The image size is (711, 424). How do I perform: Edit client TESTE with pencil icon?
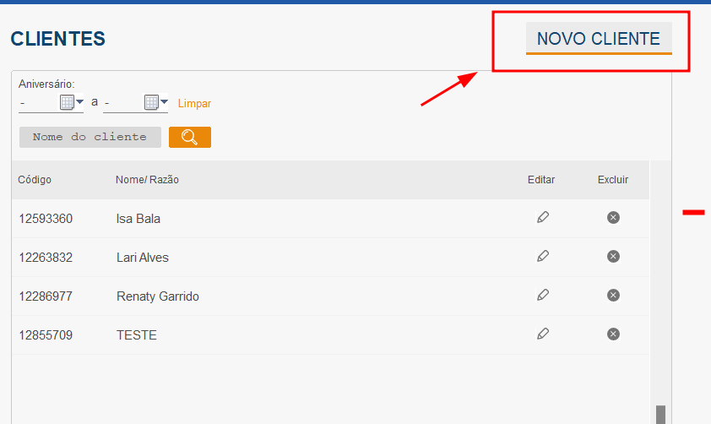coord(543,334)
